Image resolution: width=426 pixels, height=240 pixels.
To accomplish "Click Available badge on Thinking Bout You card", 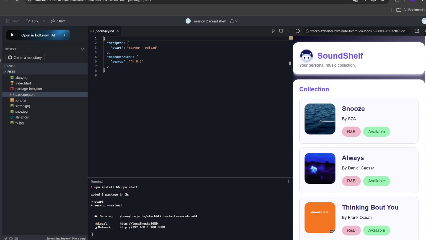I will click(376, 230).
